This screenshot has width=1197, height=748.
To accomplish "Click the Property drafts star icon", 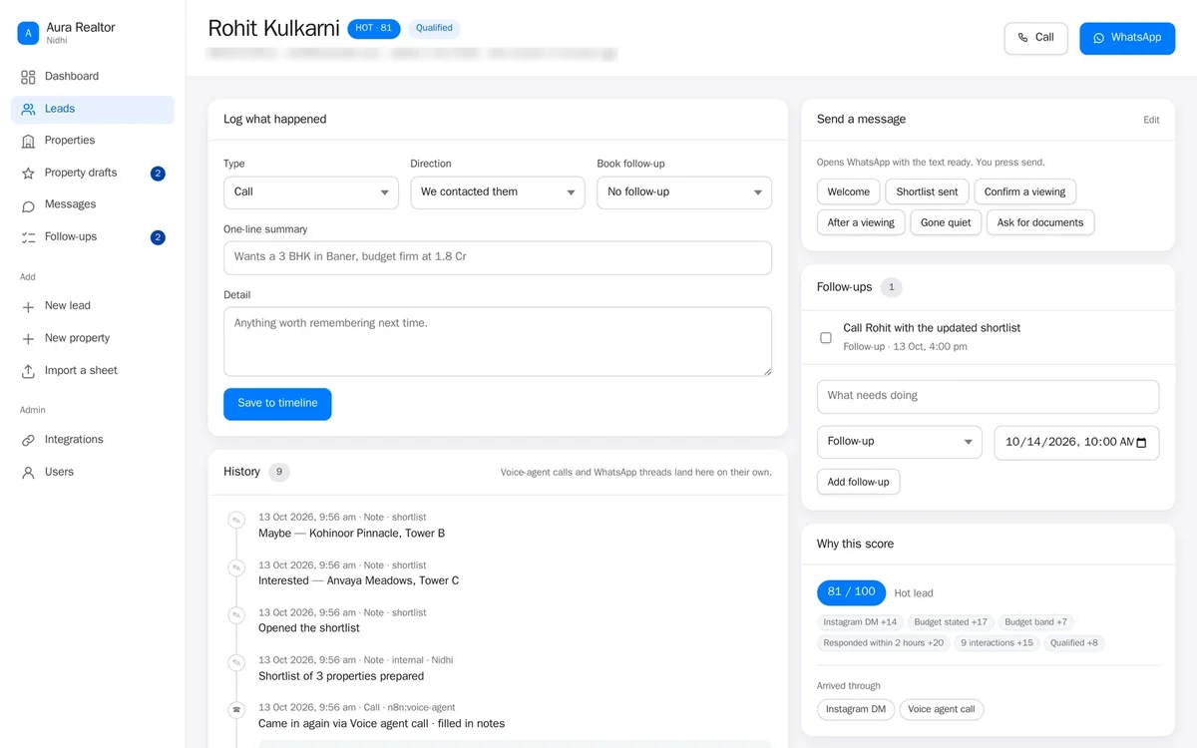I will coord(28,174).
